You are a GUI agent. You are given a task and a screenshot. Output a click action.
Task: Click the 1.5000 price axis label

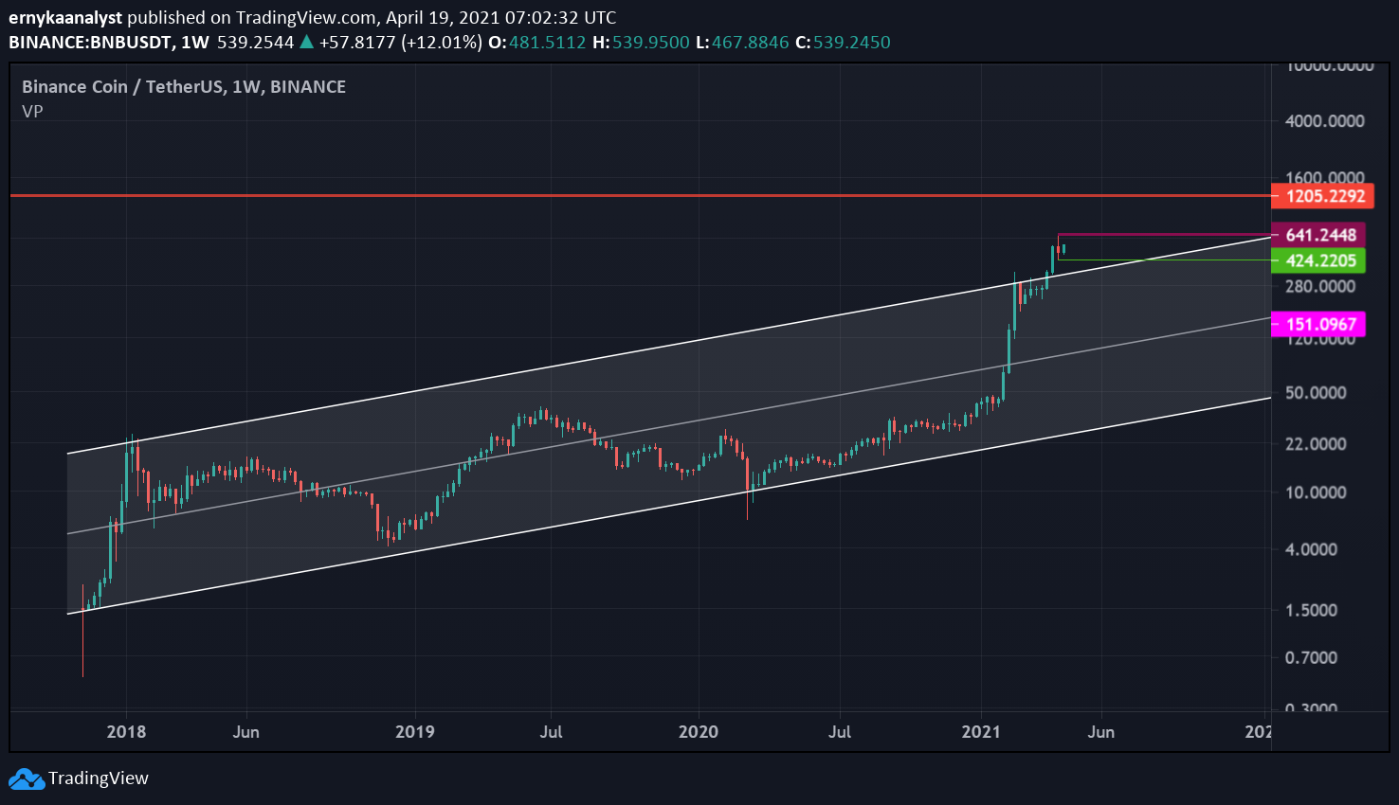coord(1311,610)
